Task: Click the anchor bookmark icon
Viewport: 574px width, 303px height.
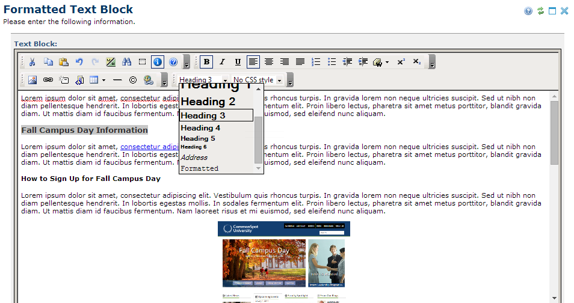Action: click(x=148, y=80)
